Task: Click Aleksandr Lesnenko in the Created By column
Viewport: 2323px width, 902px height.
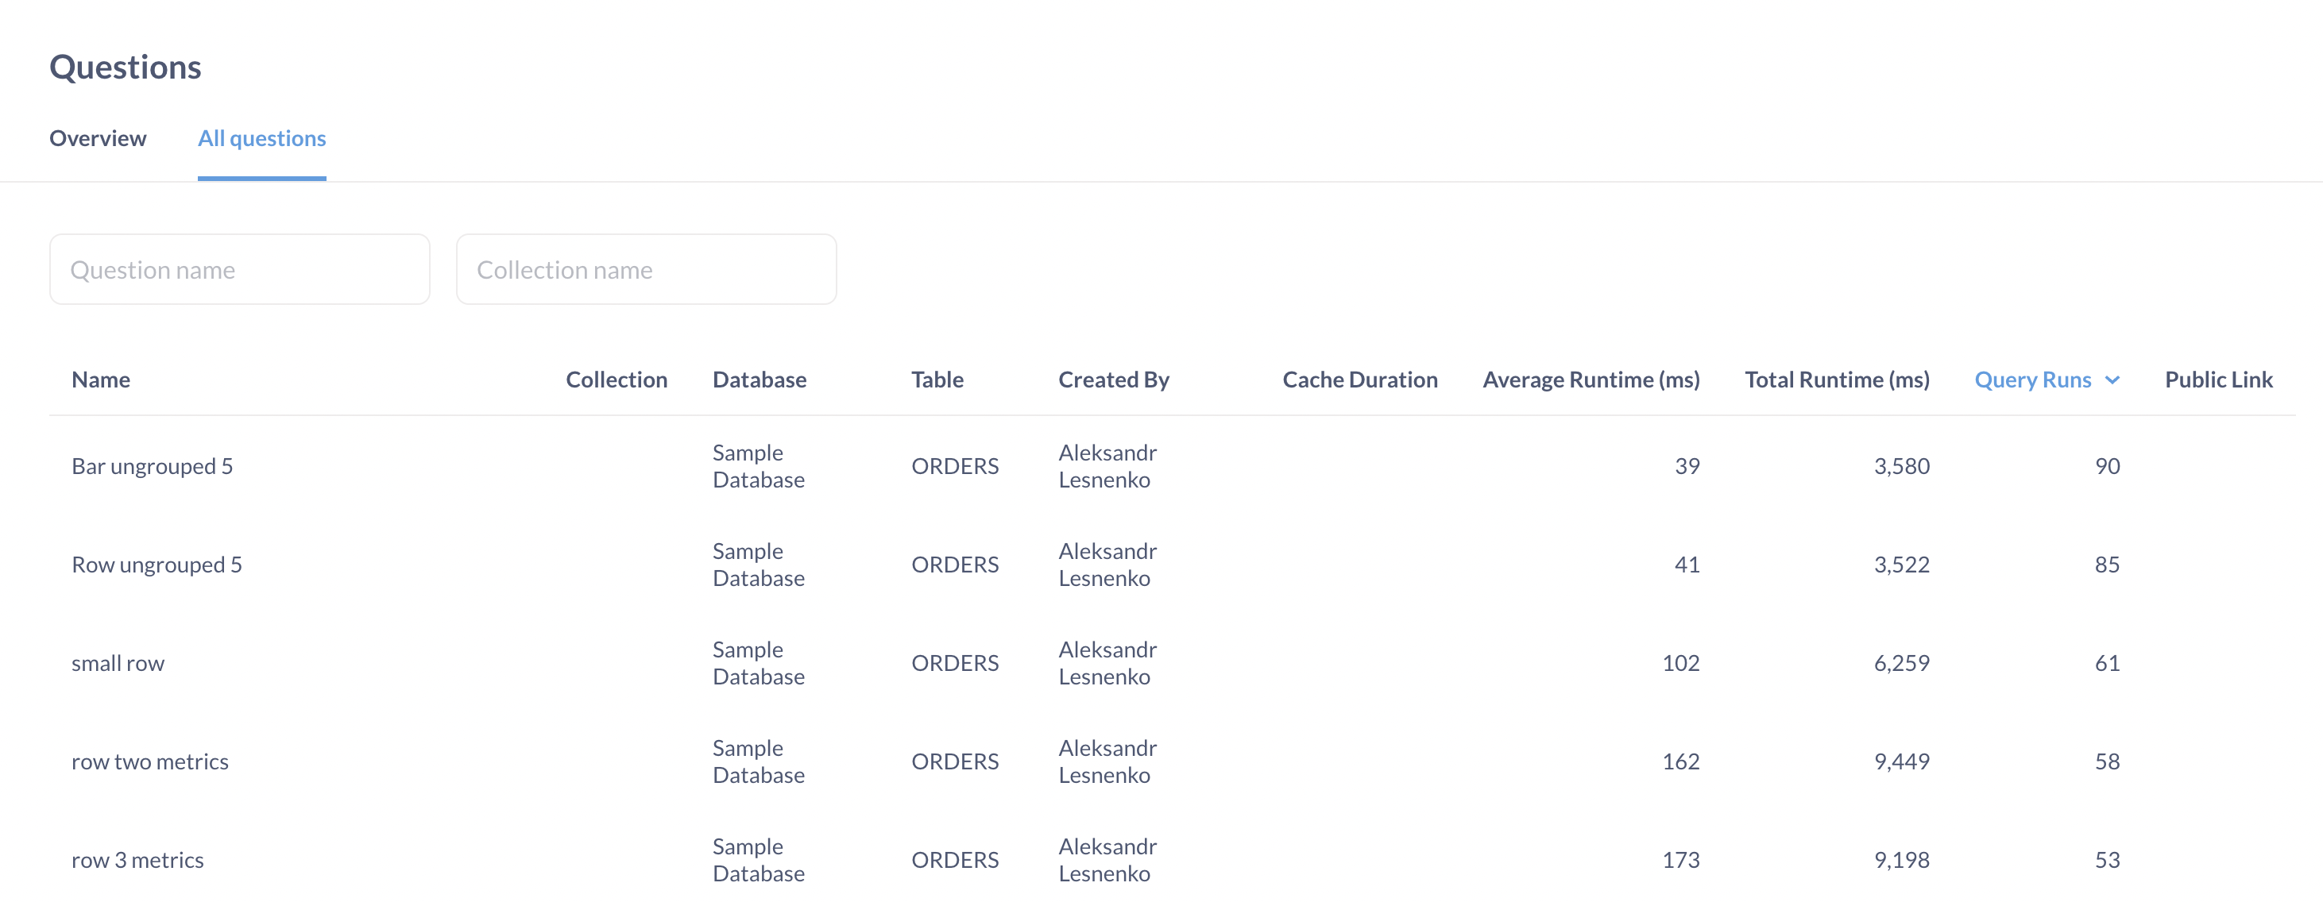Action: 1107,466
